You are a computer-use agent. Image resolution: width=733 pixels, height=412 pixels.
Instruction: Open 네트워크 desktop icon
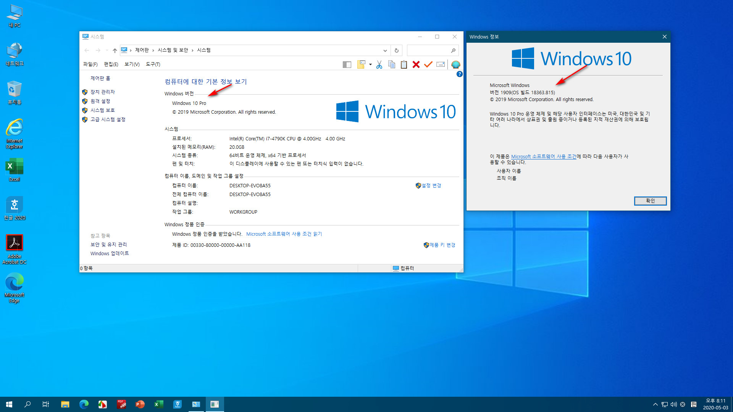click(15, 55)
